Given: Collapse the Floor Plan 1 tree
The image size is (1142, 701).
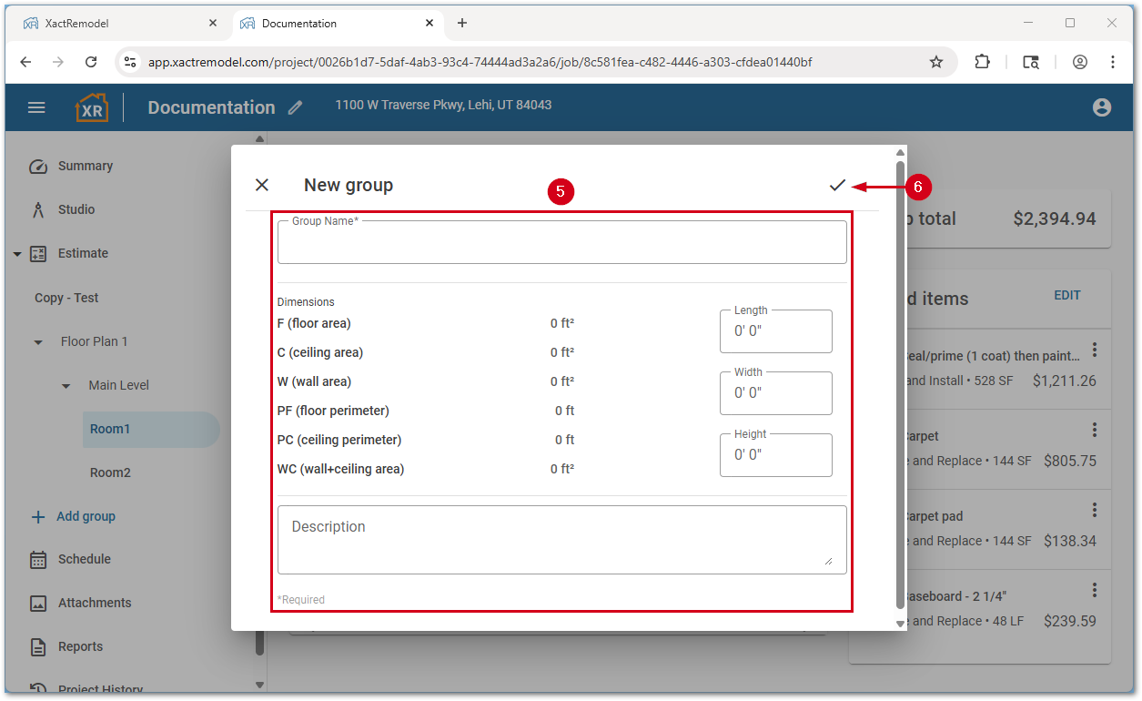Looking at the screenshot, I should 37,341.
